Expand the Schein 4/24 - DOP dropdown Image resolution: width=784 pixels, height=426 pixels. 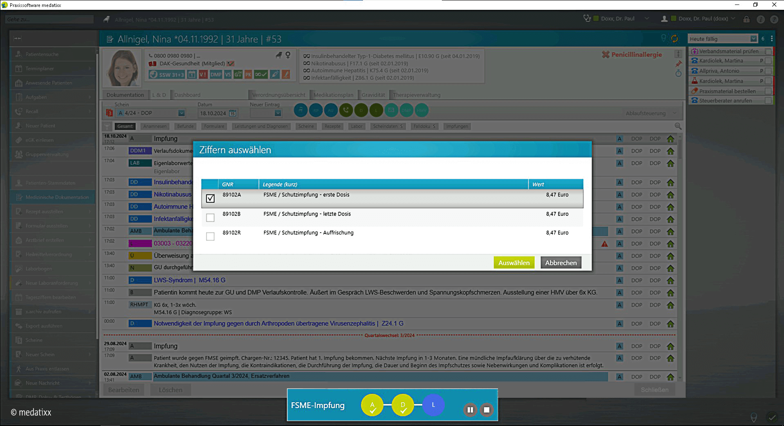click(181, 113)
